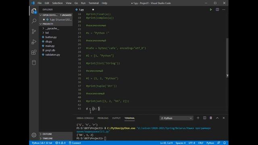Open the Selection menu
Image resolution: width=258 pixels, height=145 pixels.
click(57, 3)
